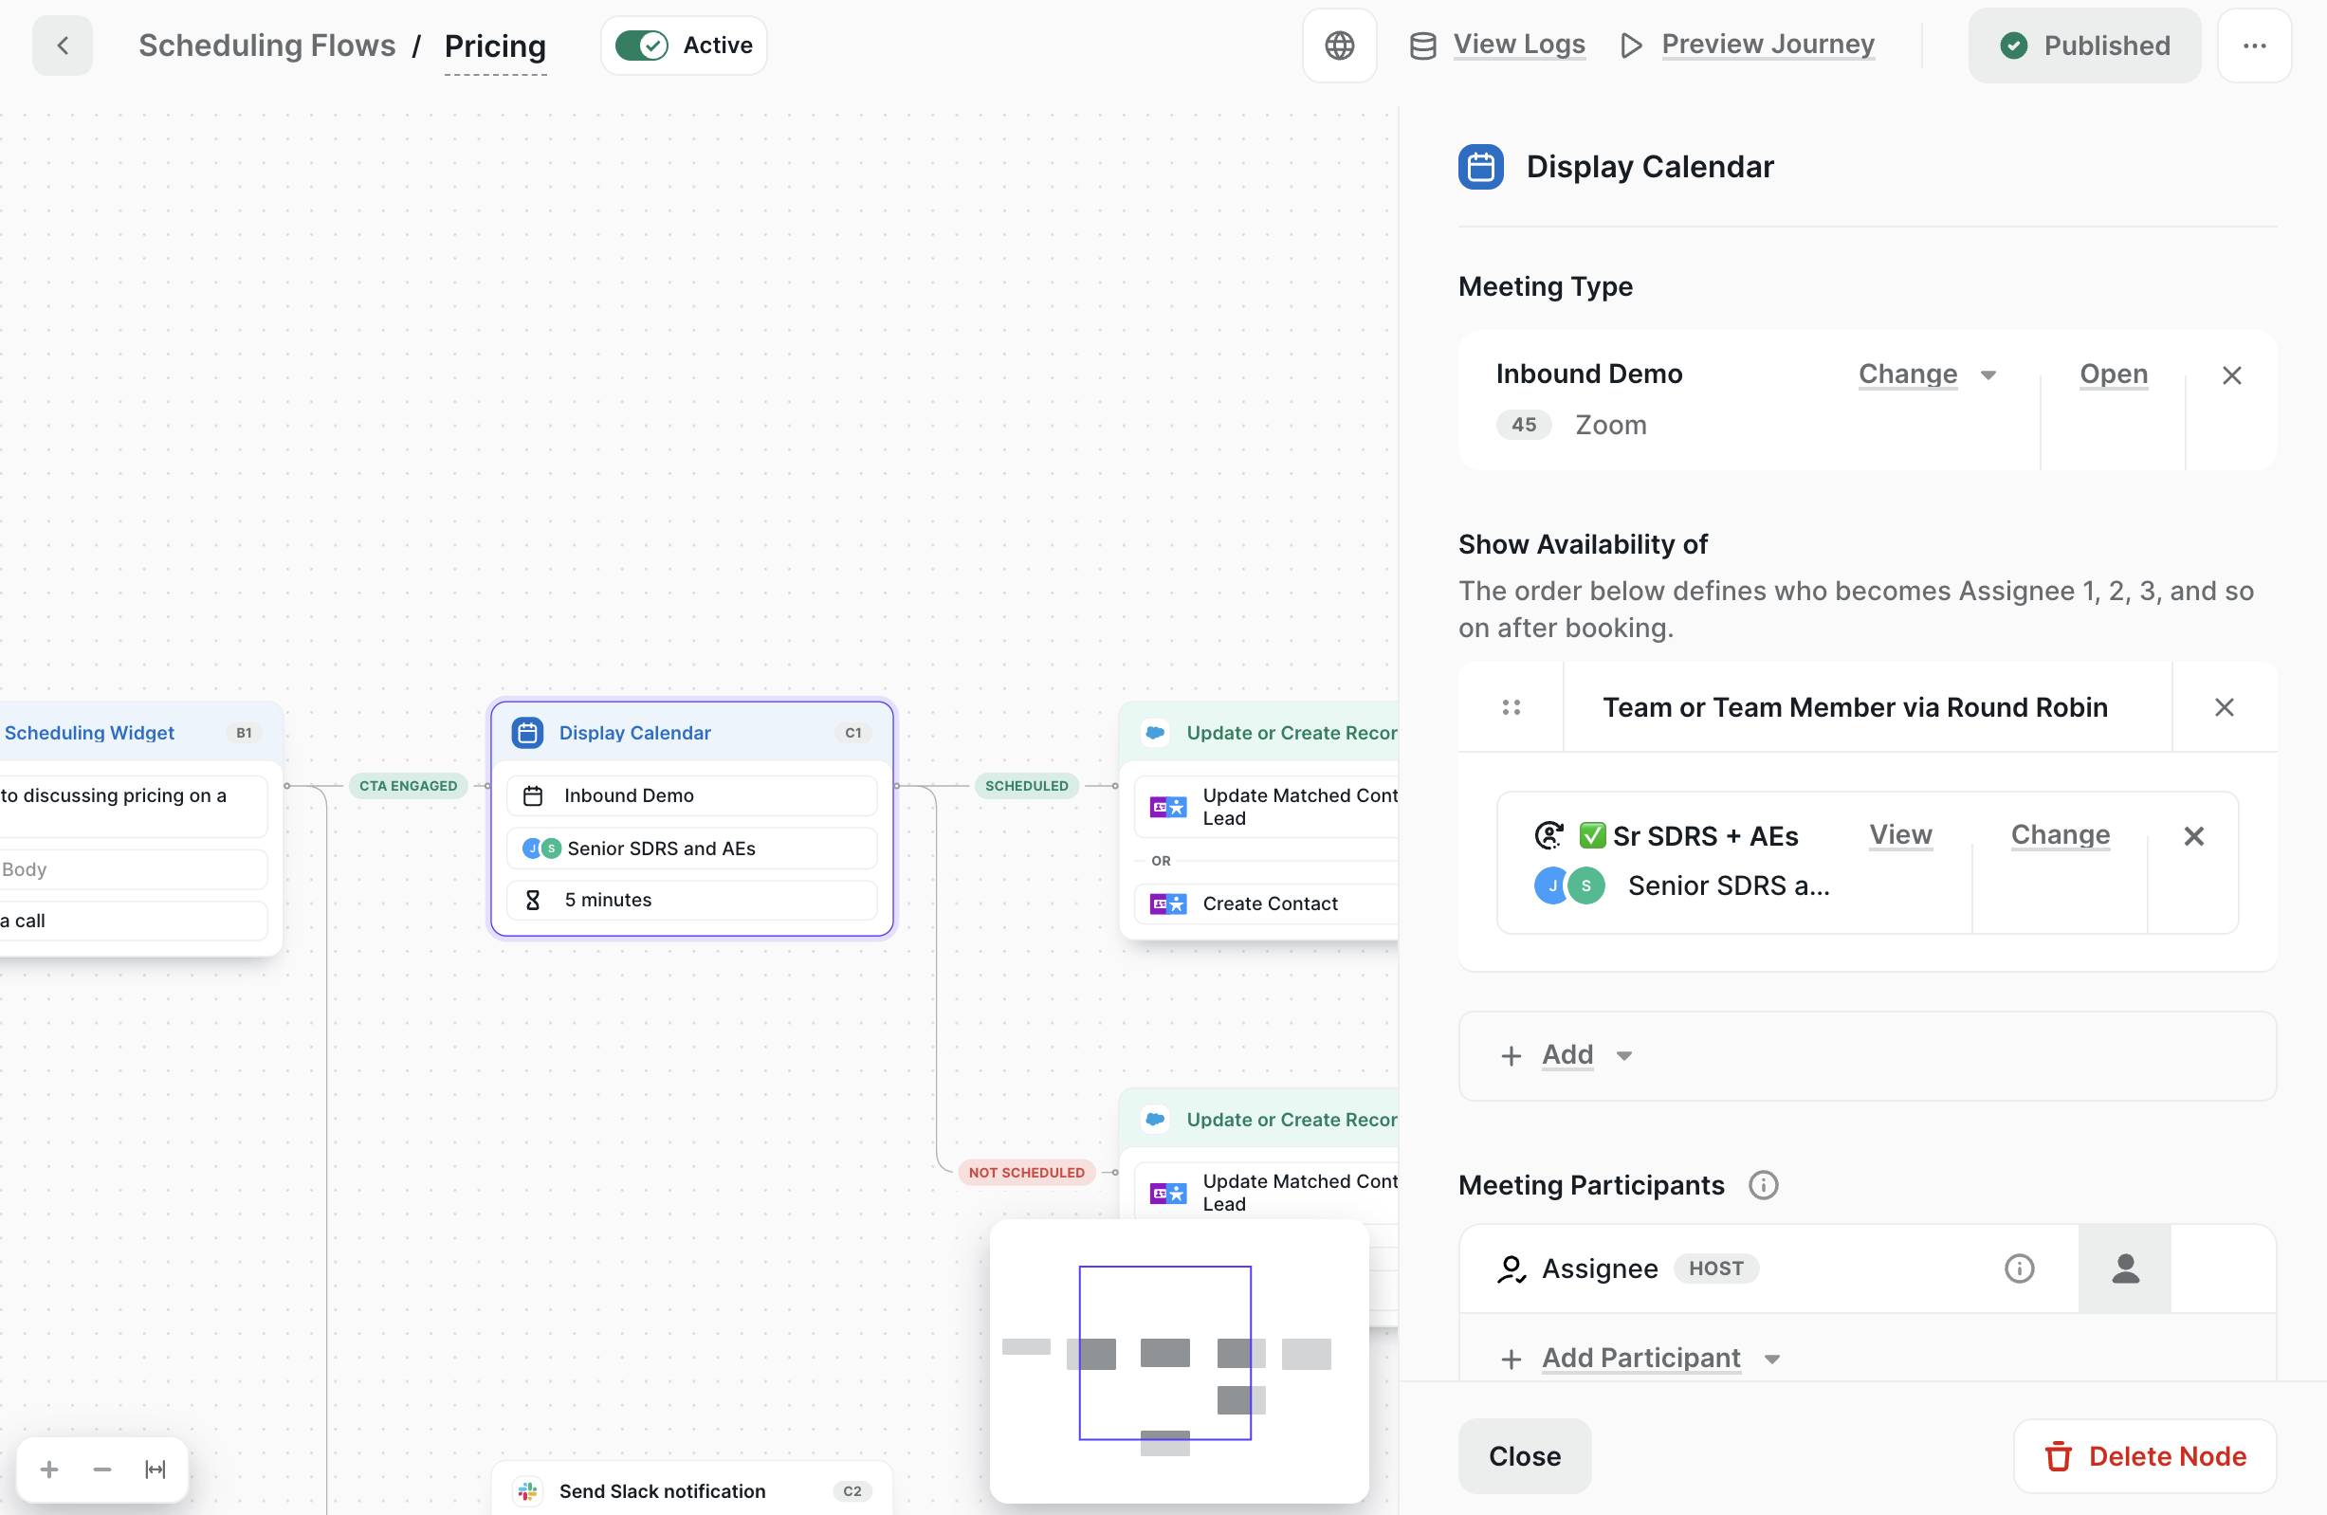Click the Create Contact action row
The width and height of the screenshot is (2327, 1515).
pyautogui.click(x=1266, y=904)
